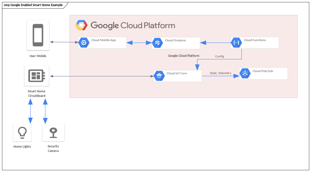Image resolution: width=311 pixels, height=172 pixels.
Task: Click the Security Camera icon
Action: click(x=53, y=132)
